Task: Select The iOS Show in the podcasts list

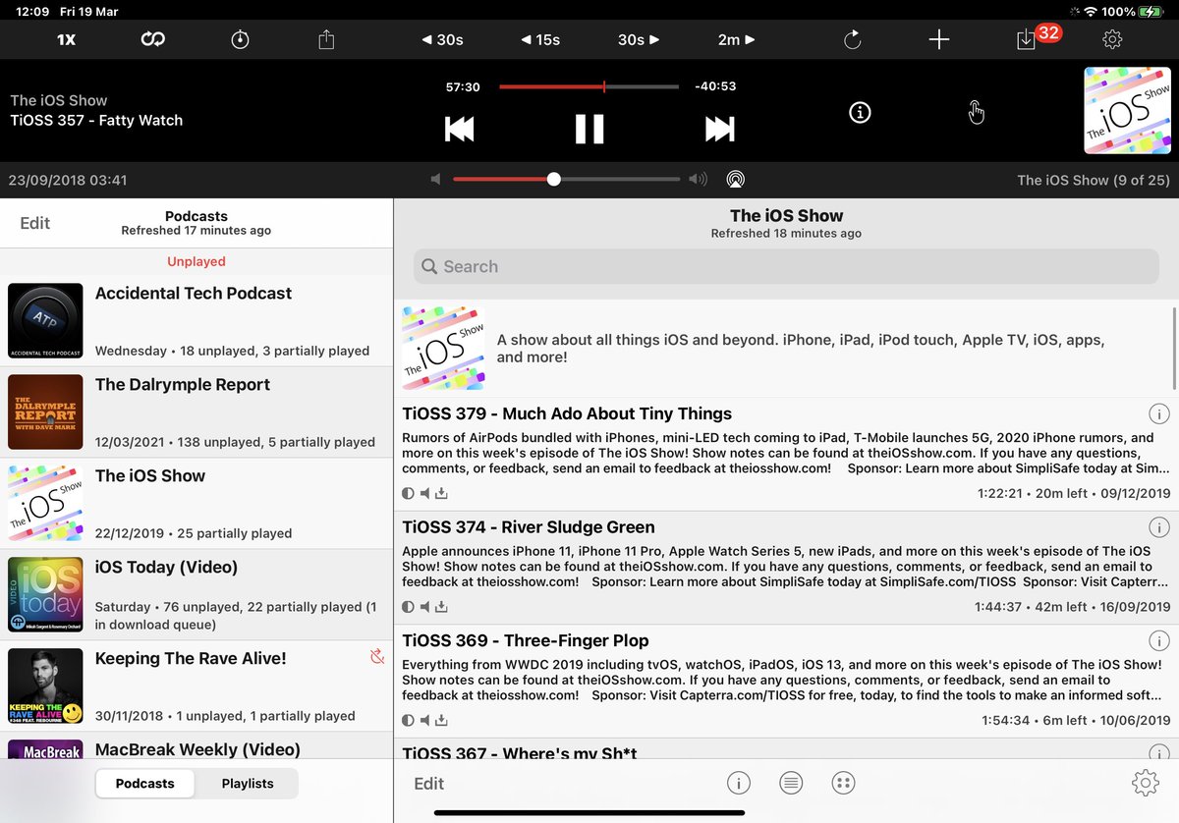Action: [196, 504]
